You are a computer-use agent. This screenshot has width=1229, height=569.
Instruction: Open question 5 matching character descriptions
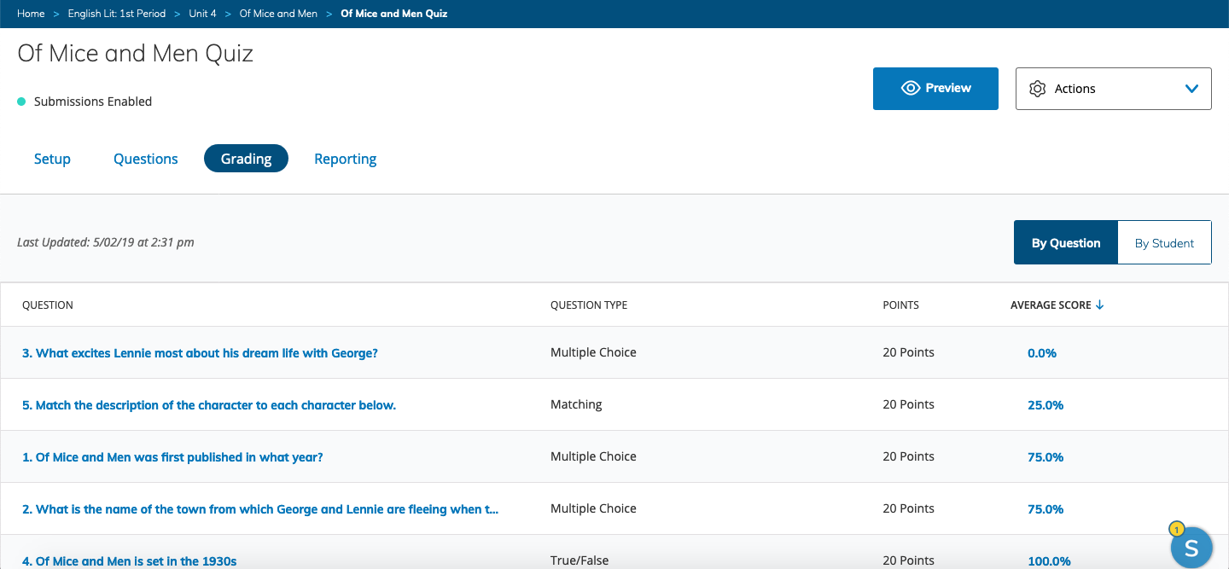pos(209,405)
